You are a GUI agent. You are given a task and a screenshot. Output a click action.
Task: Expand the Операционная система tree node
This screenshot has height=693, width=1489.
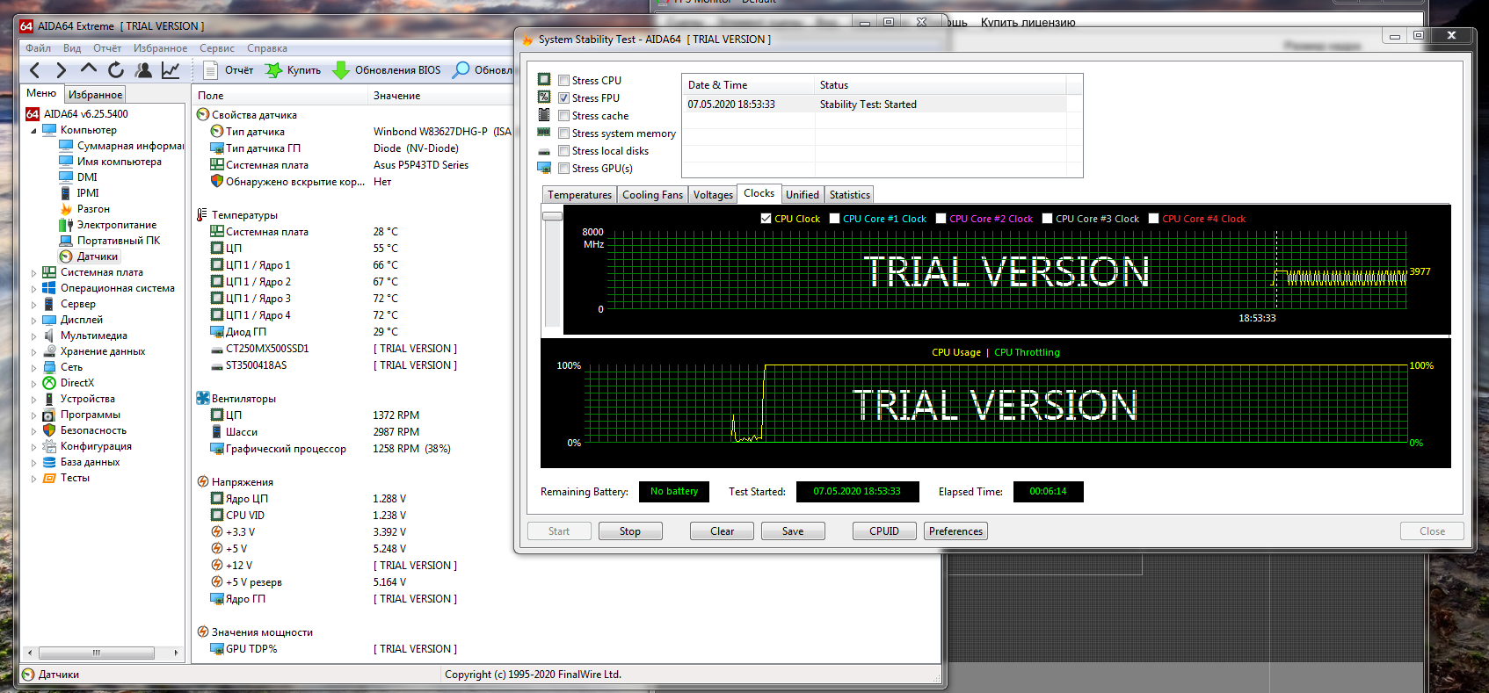pyautogui.click(x=34, y=289)
